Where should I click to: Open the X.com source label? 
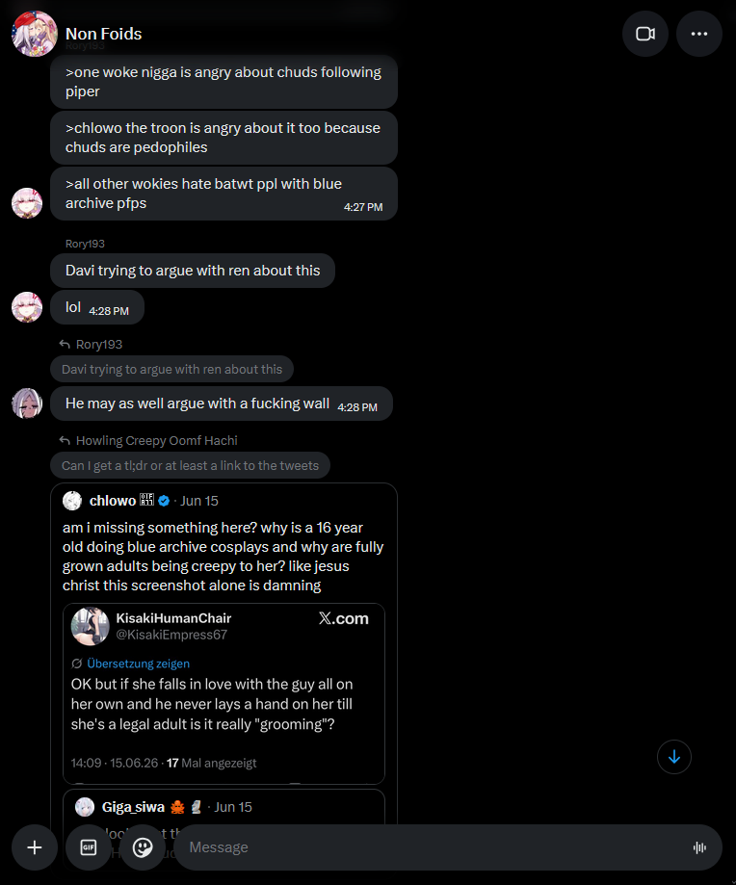tap(343, 618)
